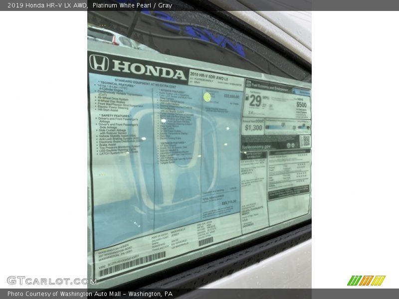399x299 pixels.
Task: Click the 'EXTERIOR FEATURES' heading
Action: [x=173, y=143]
